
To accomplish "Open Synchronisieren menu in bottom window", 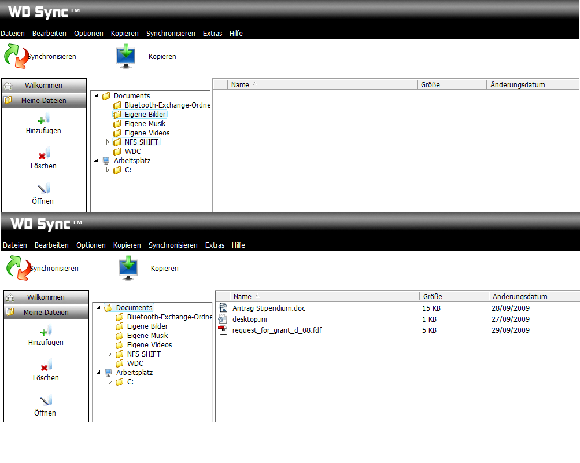I will (x=173, y=245).
